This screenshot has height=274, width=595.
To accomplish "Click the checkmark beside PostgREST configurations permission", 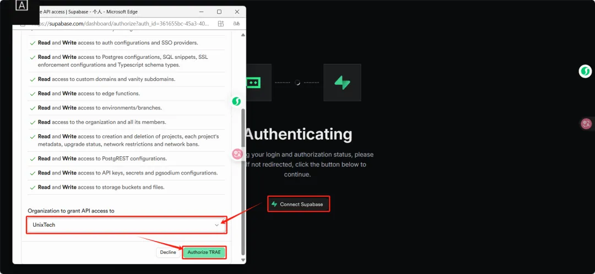I will (x=33, y=159).
